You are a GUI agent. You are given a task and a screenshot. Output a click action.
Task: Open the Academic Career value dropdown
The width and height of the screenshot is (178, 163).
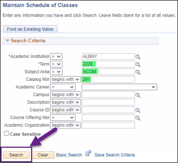pyautogui.click(x=119, y=87)
